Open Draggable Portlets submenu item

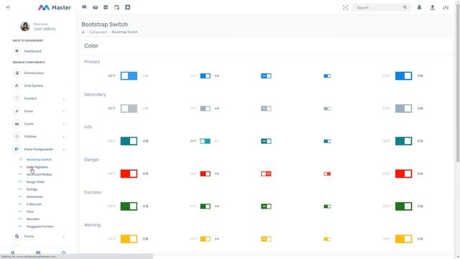click(40, 227)
